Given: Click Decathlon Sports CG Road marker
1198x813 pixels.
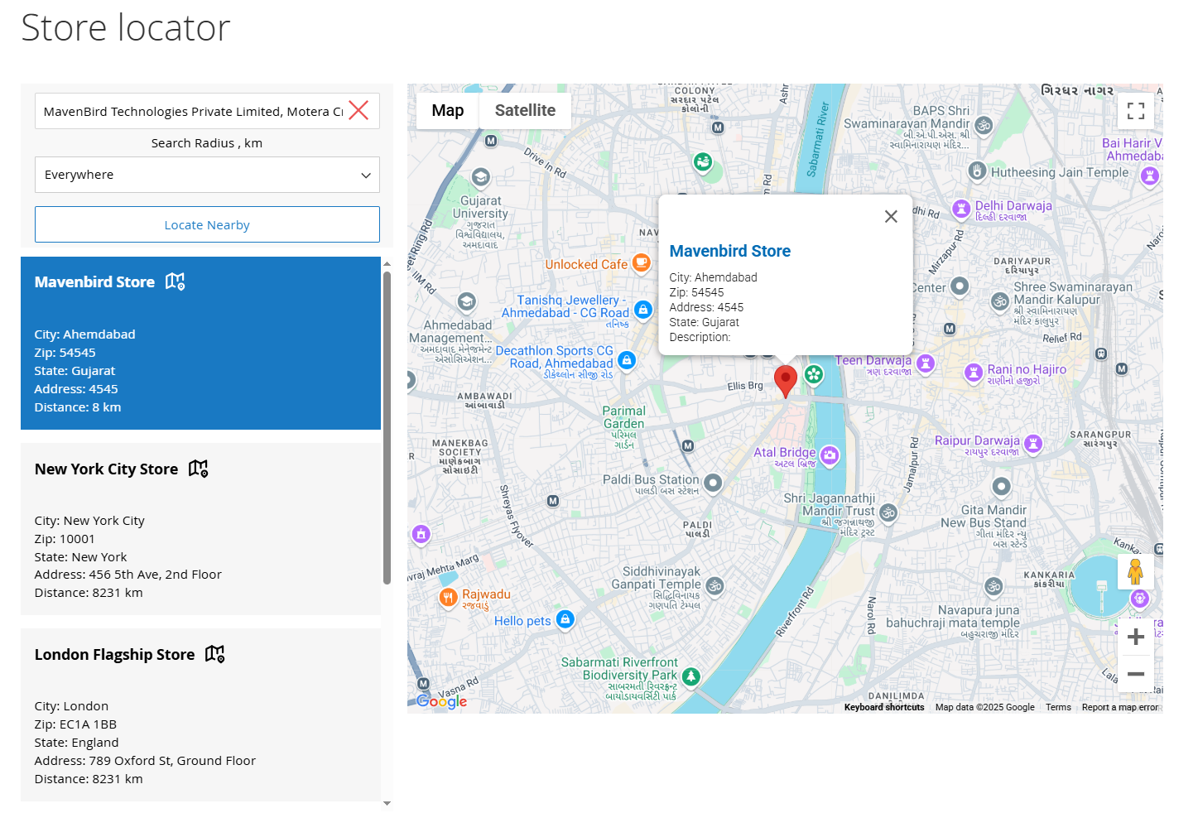Looking at the screenshot, I should point(627,360).
